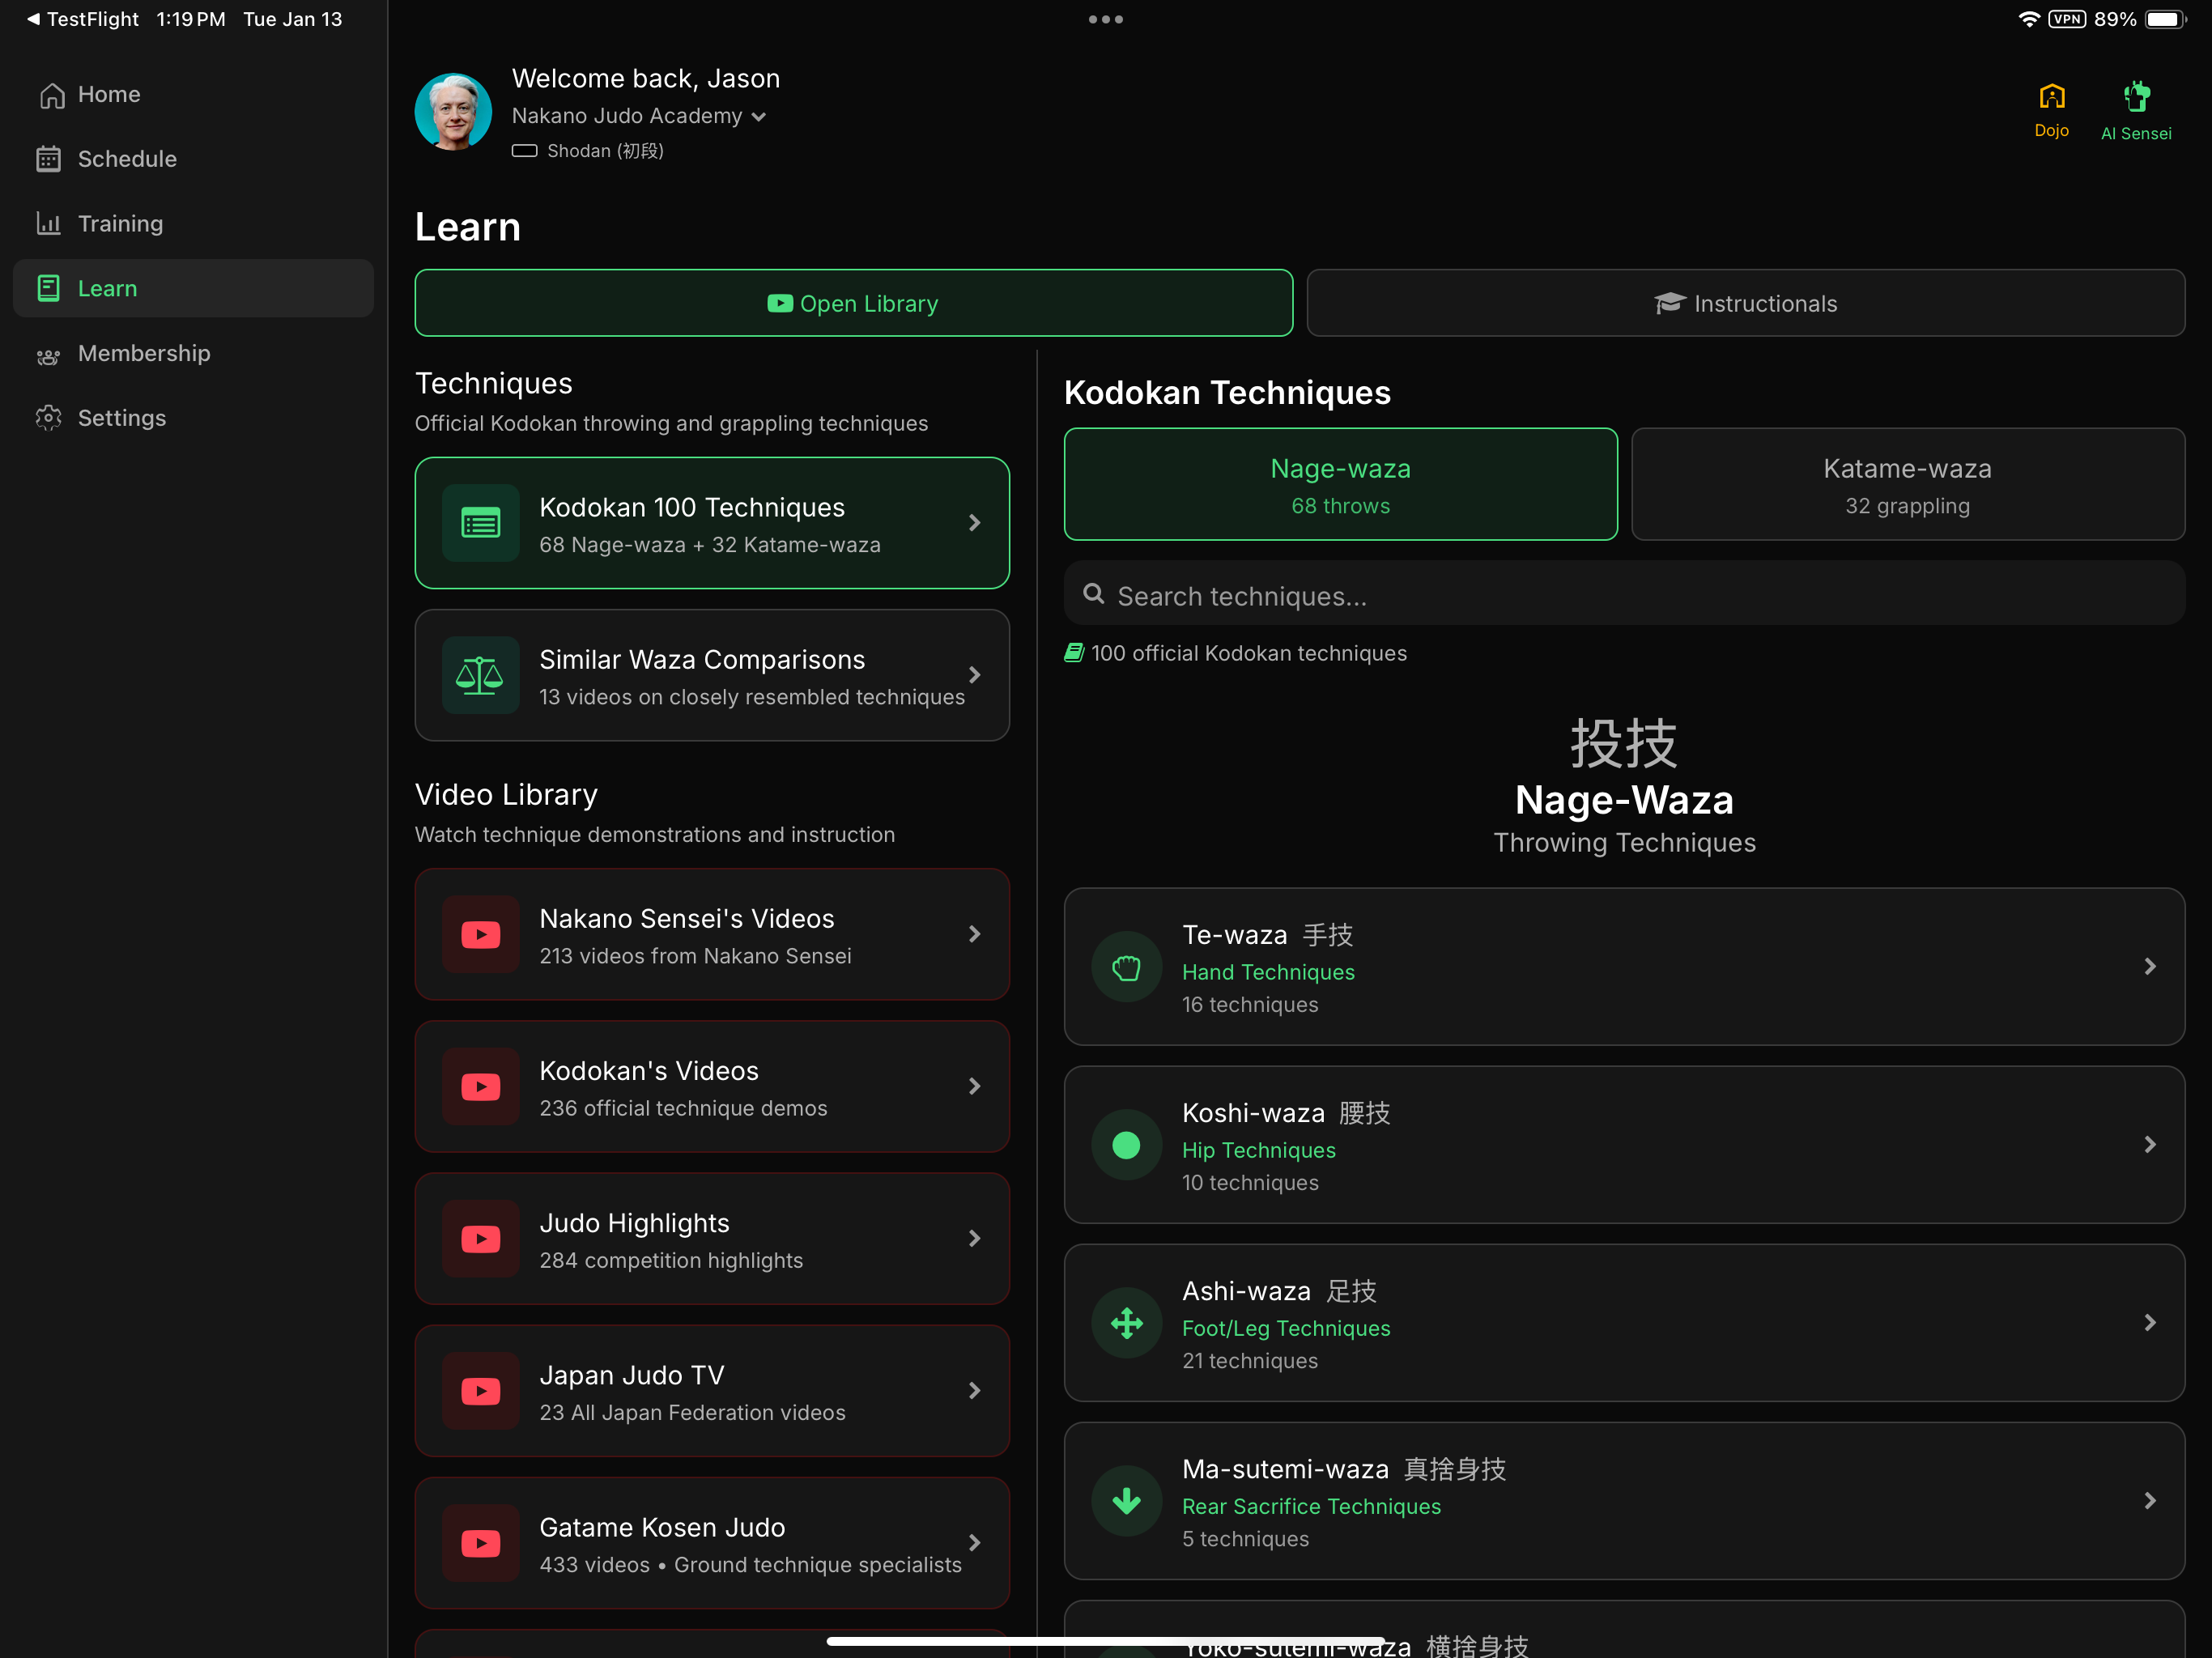Expand Te-waza row chevron
2212x1658 pixels.
click(x=2150, y=967)
